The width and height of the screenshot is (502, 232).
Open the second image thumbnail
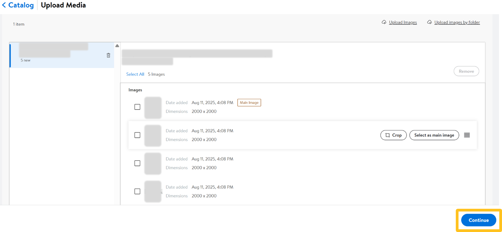(x=153, y=135)
